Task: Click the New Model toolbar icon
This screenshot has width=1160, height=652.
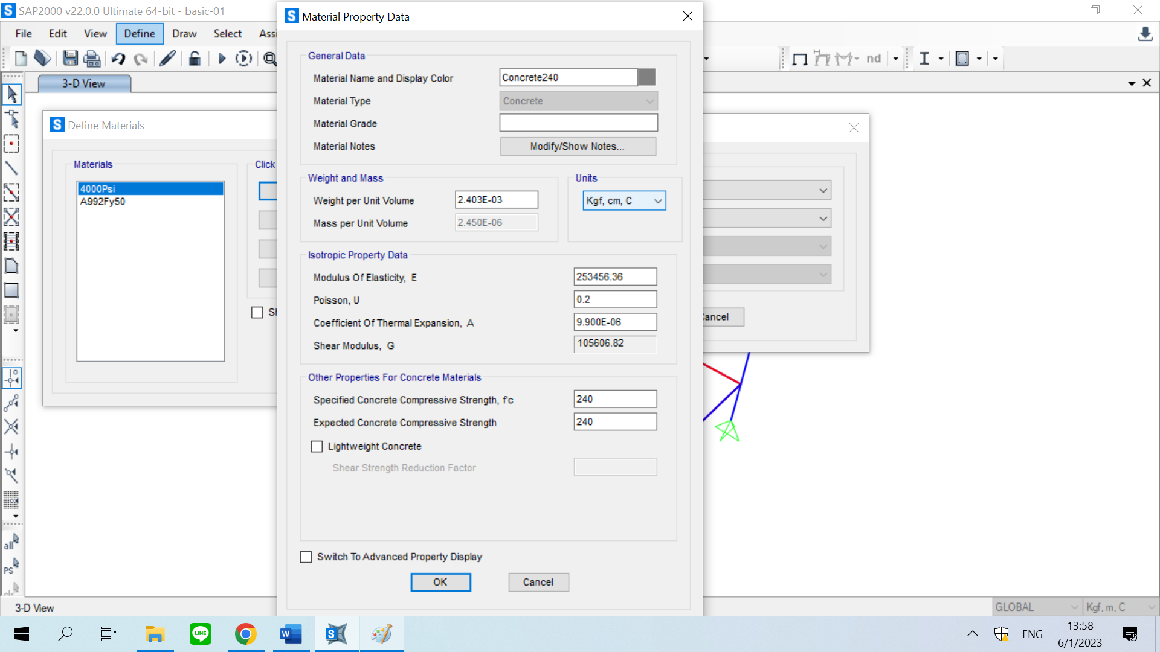Action: click(21, 59)
